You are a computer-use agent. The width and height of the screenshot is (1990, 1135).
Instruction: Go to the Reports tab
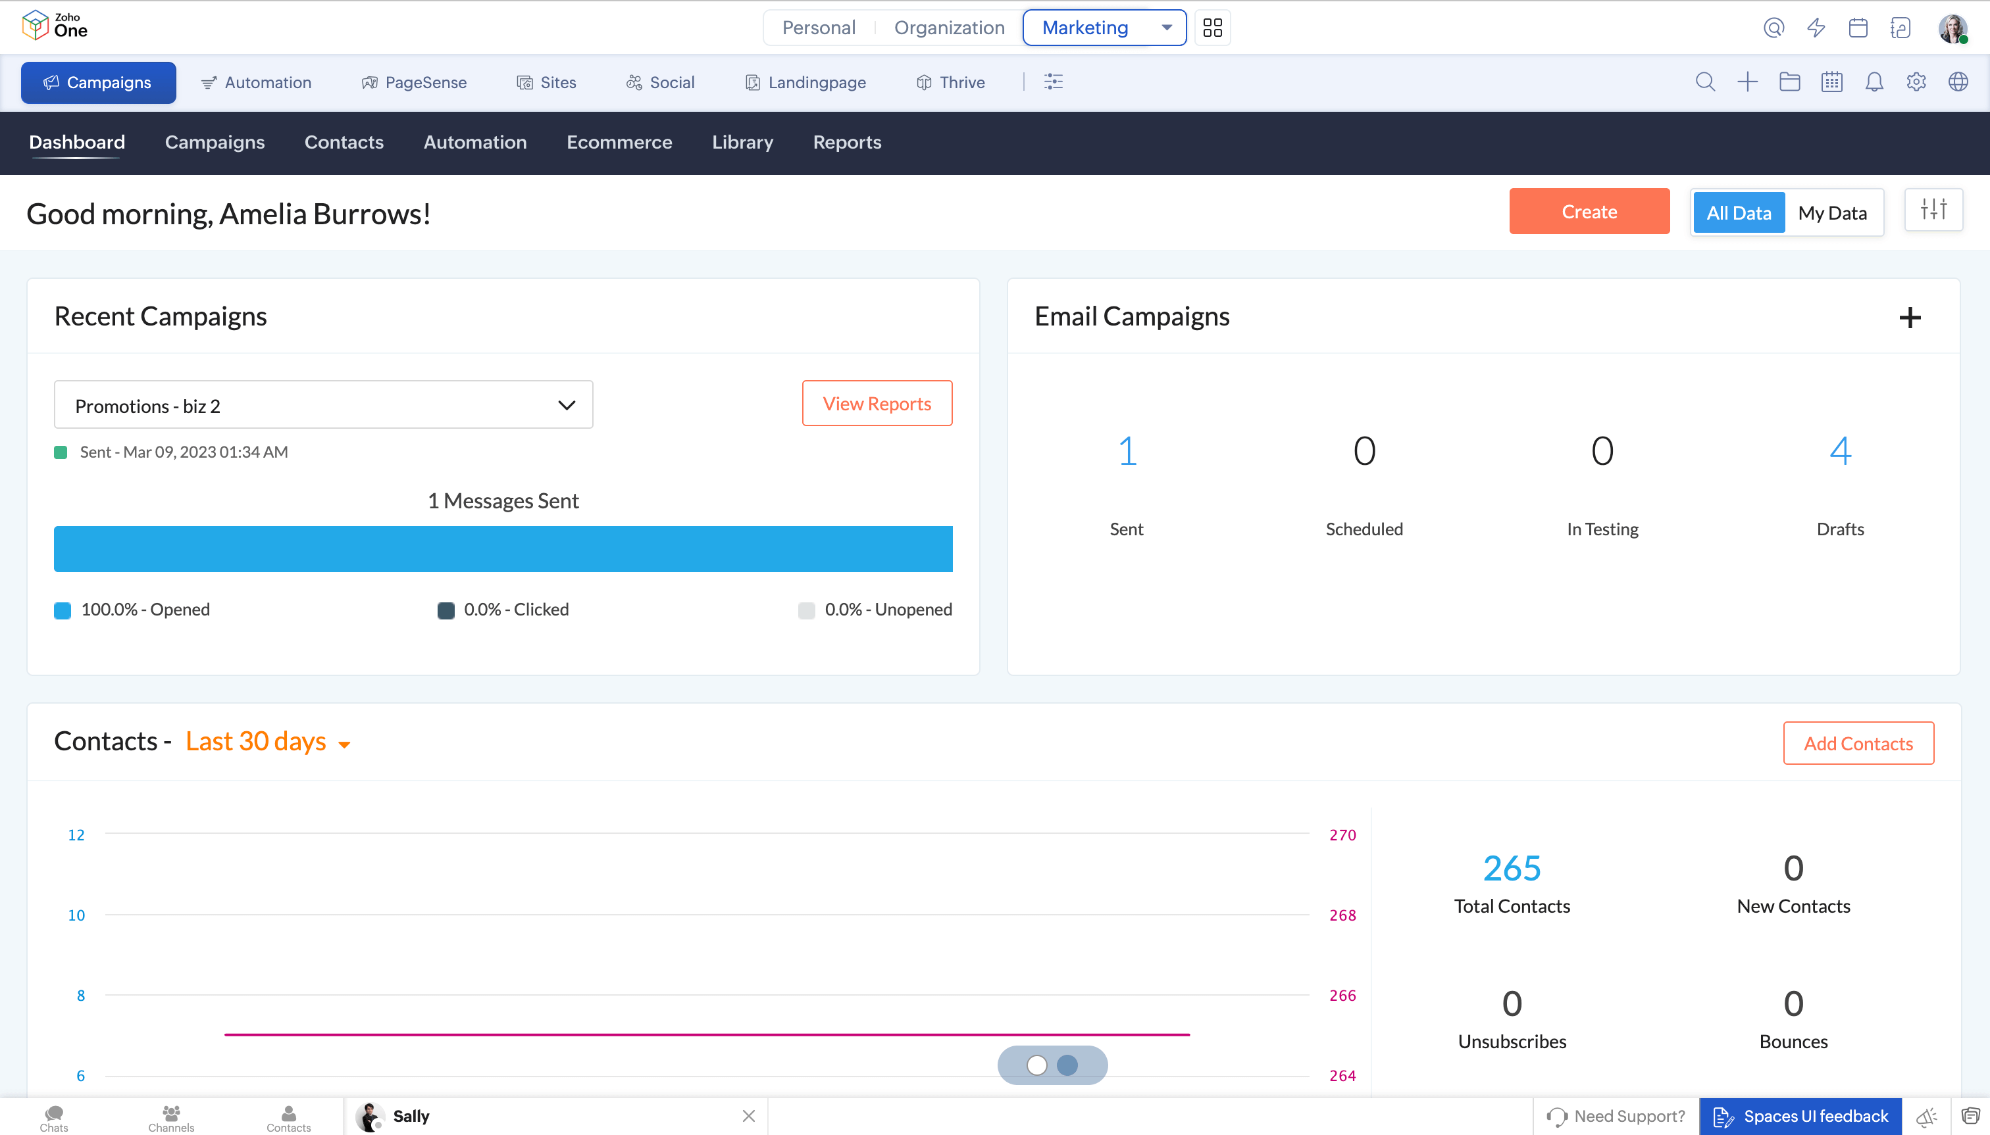(x=846, y=143)
